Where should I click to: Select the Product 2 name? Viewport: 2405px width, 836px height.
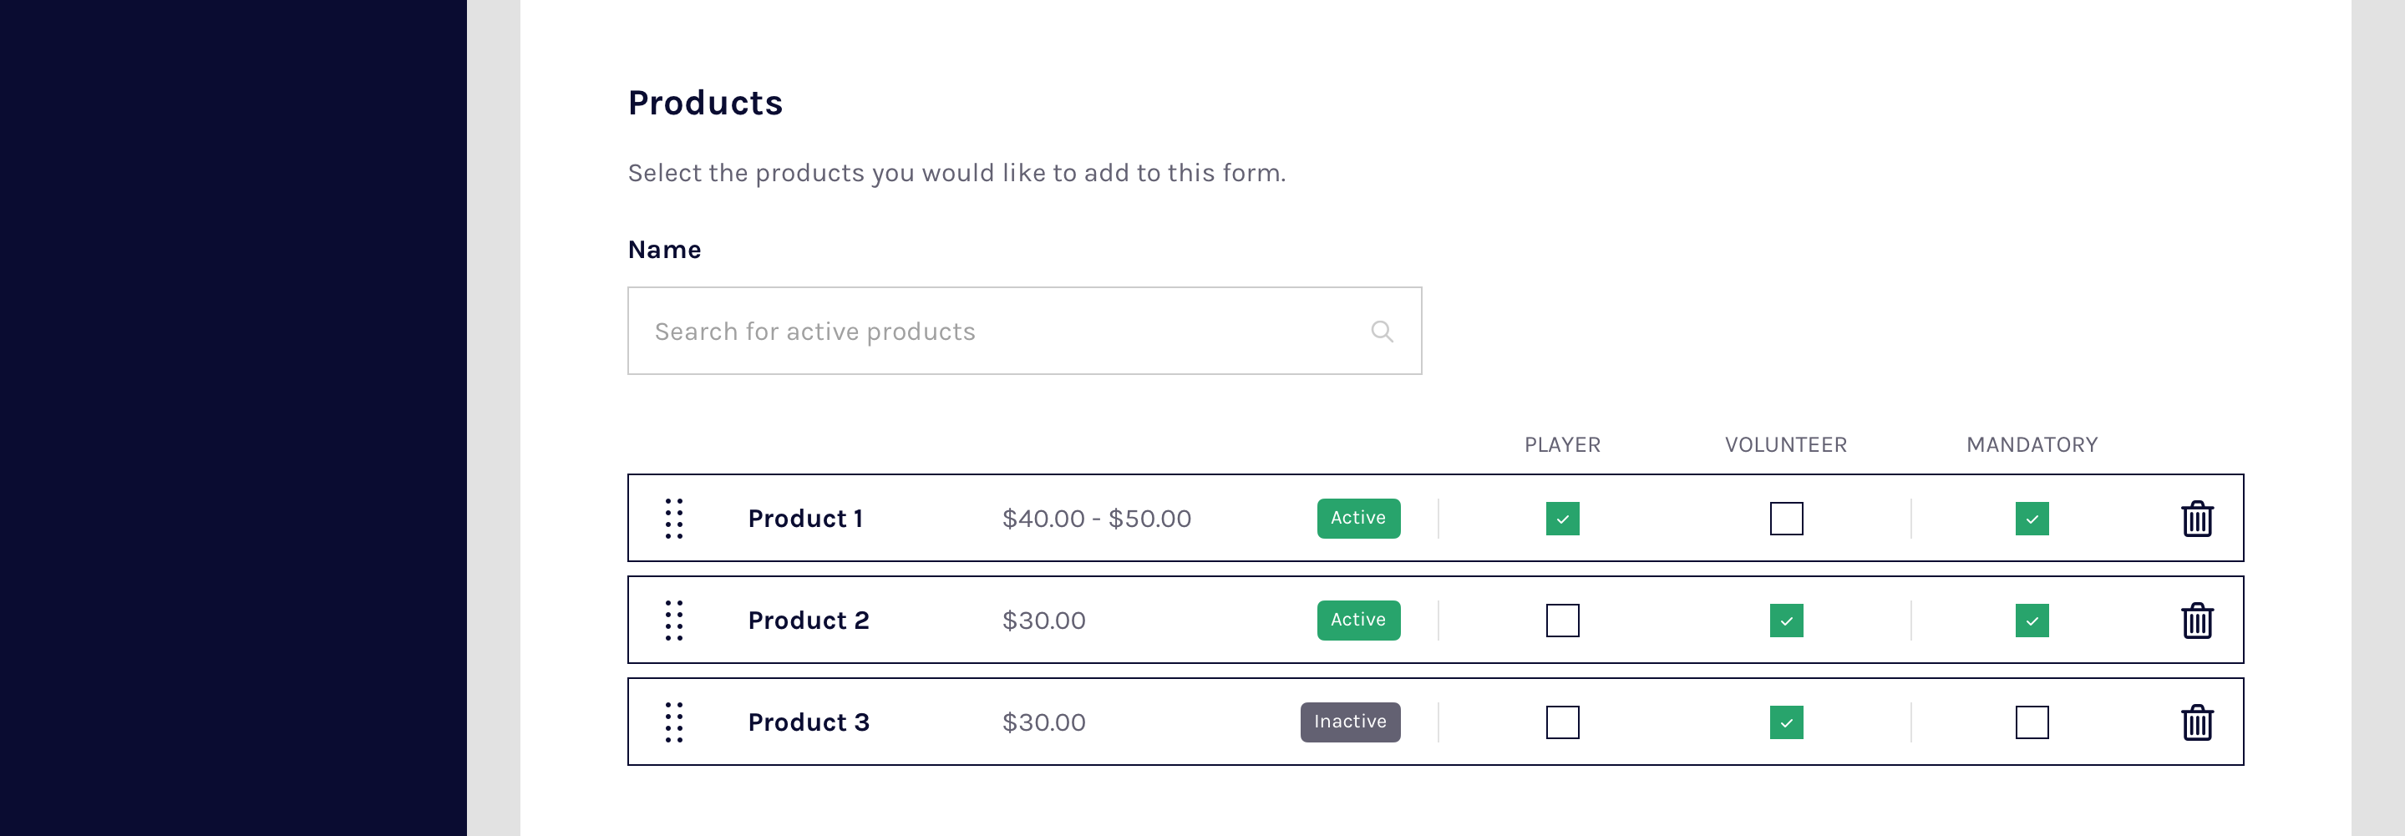(809, 621)
